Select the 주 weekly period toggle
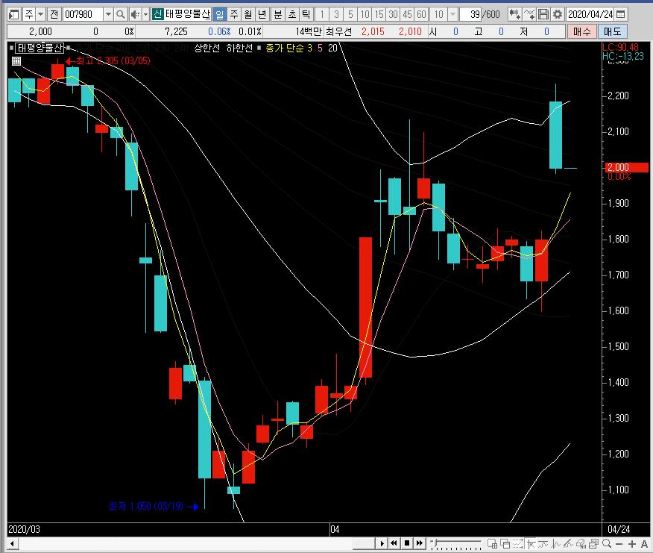 pos(234,15)
